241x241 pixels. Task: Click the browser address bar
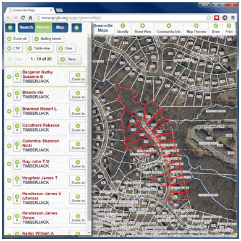pos(120,18)
